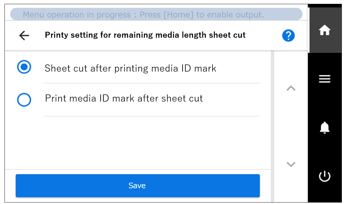Tap the scrollbar track between the chevrons
Viewport: 346px width, 204px height.
(x=291, y=126)
